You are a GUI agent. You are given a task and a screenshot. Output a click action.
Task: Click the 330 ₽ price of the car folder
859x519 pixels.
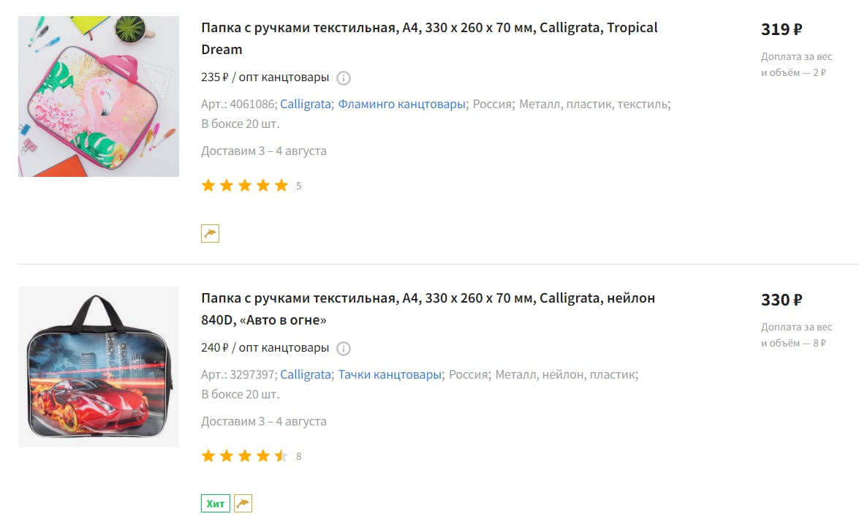pos(782,300)
